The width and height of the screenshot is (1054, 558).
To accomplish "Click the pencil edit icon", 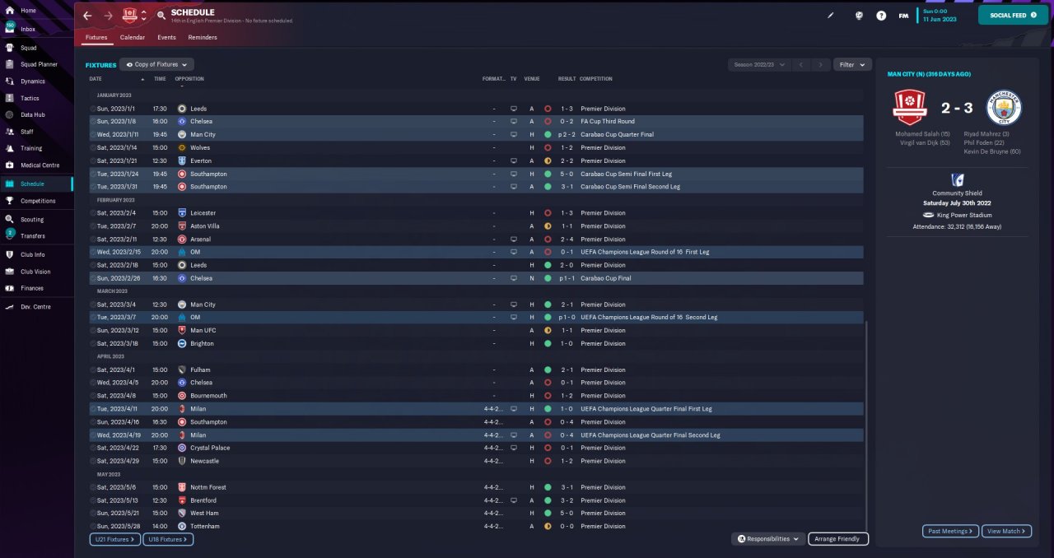I will point(831,15).
